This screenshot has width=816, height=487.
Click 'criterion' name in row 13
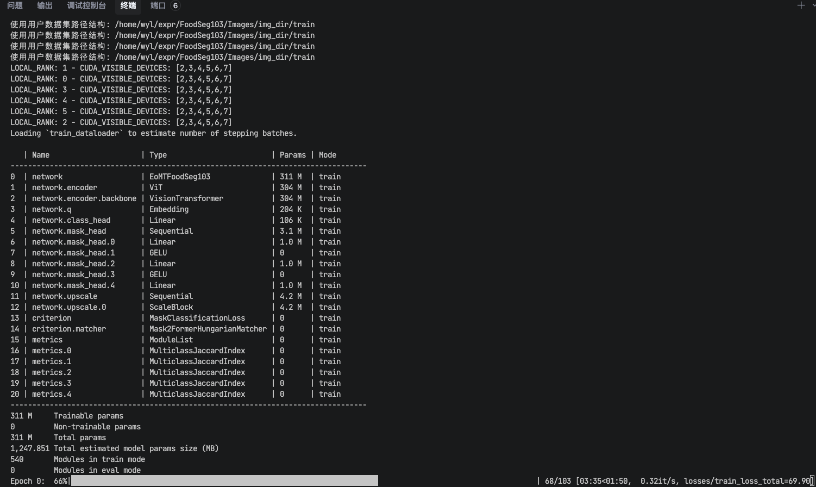(52, 318)
